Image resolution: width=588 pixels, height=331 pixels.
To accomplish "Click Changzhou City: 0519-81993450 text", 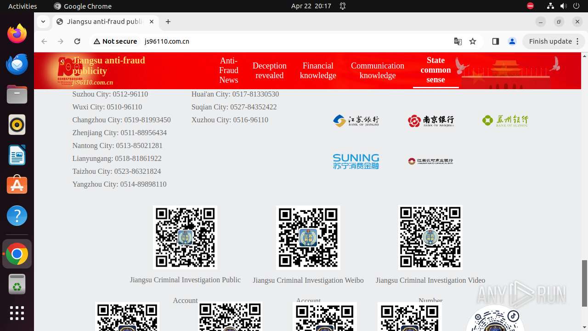I will (x=121, y=120).
